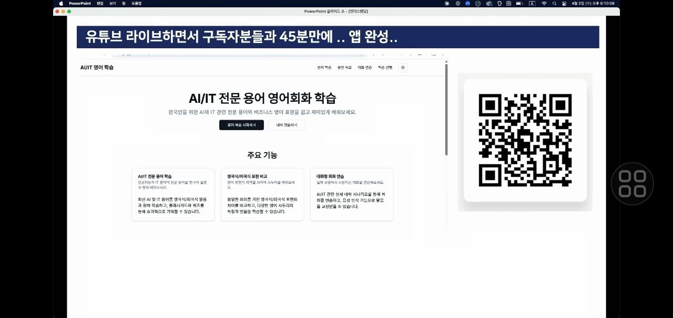The width and height of the screenshot is (673, 318).
Task: Click the ChatGPT swirl menu bar icon
Action: 458,3
